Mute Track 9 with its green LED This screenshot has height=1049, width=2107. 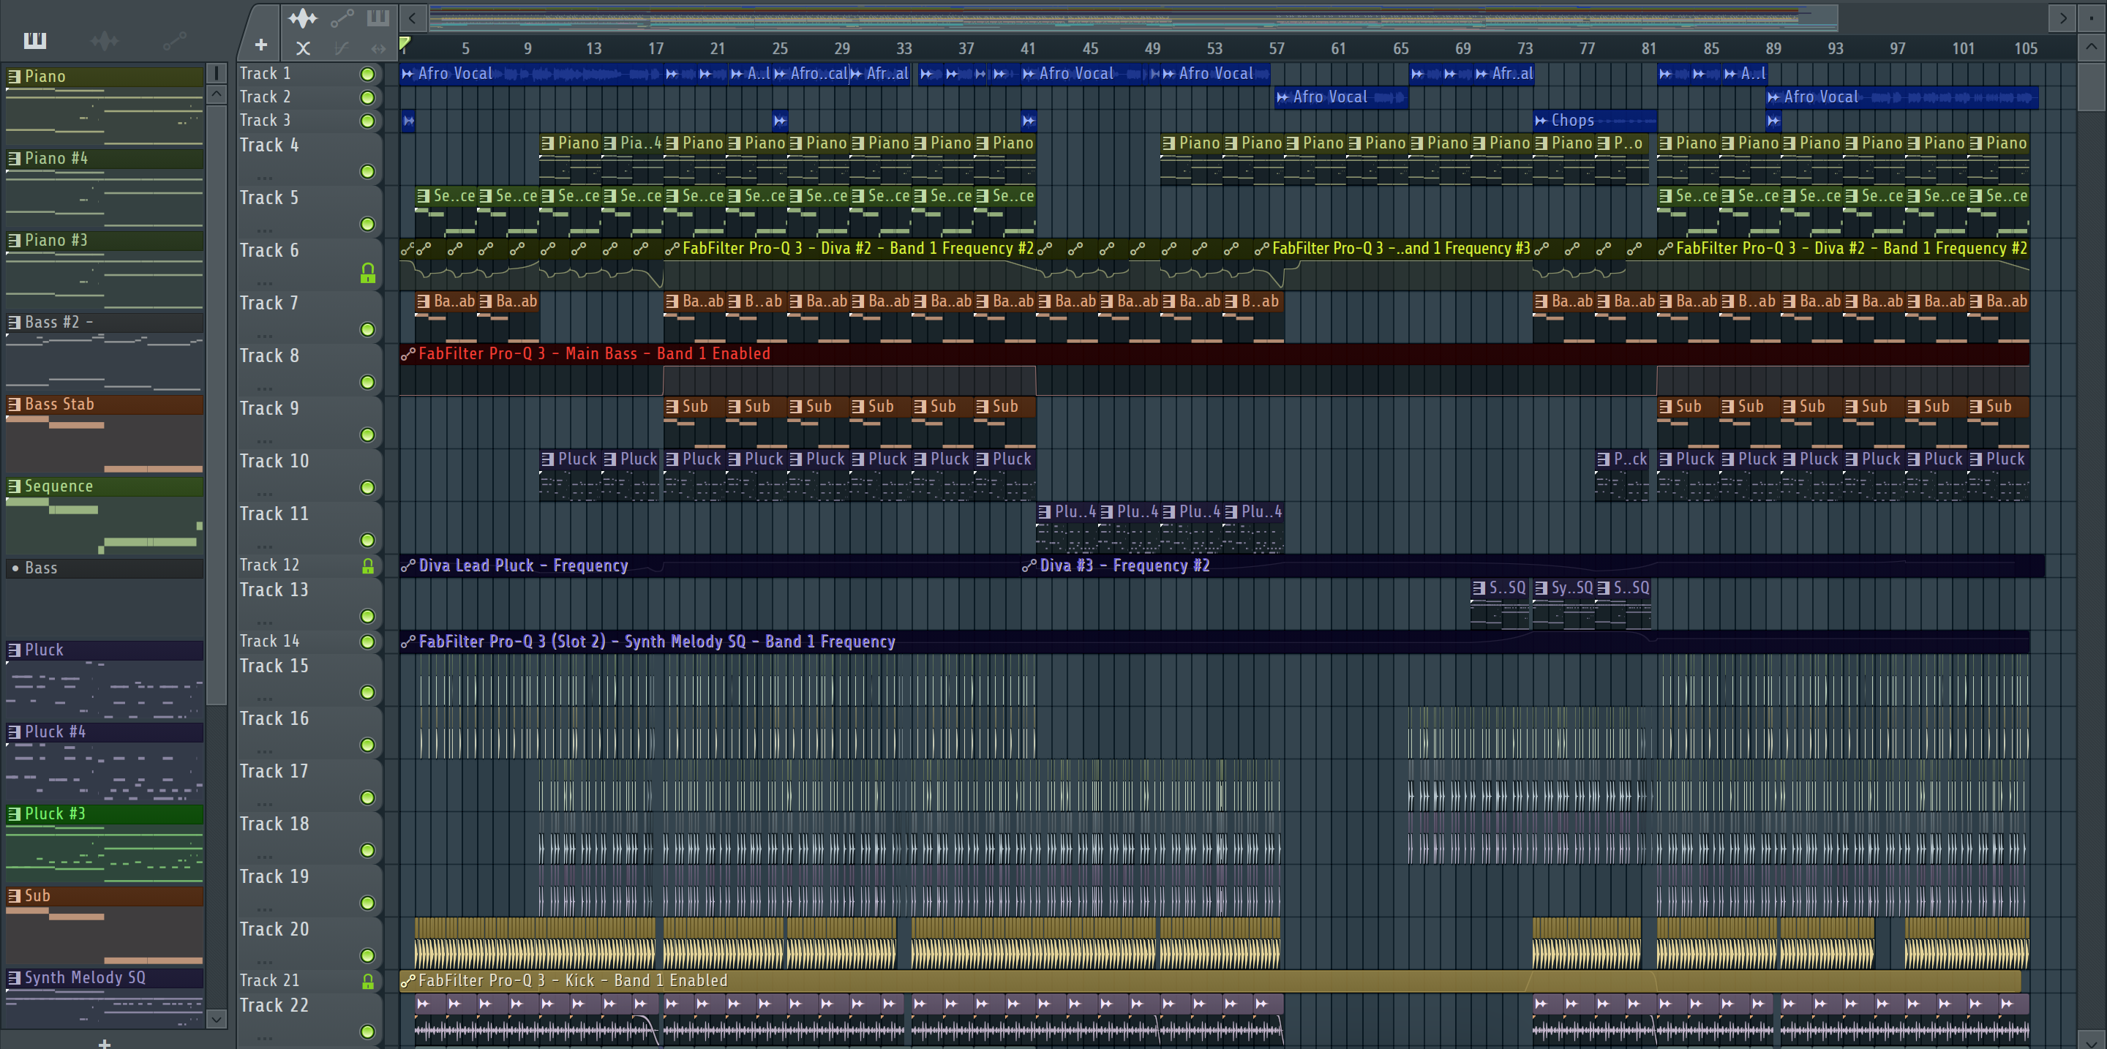pyautogui.click(x=367, y=435)
